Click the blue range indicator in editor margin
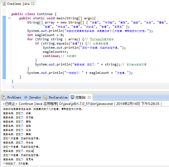Viewport: 169px width, 167px height. 4,47
